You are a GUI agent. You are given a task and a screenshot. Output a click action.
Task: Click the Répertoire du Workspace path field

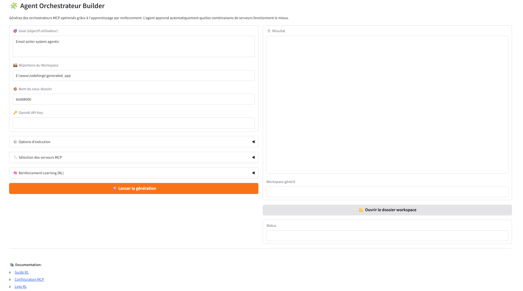click(134, 76)
